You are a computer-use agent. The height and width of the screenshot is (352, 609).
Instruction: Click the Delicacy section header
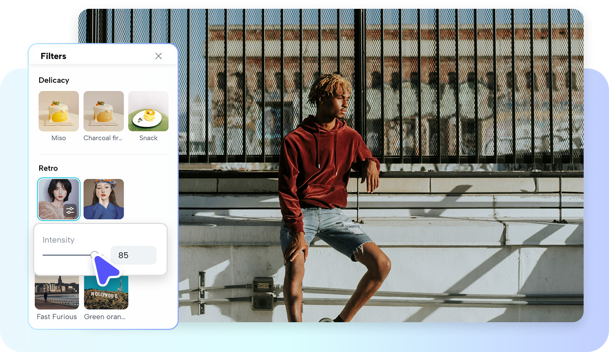pos(54,80)
